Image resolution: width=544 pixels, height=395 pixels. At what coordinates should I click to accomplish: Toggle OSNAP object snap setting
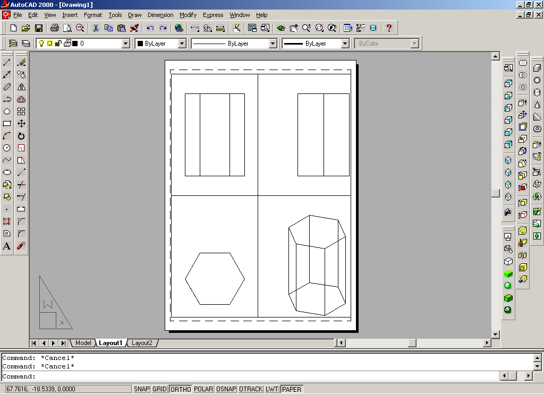tap(226, 389)
